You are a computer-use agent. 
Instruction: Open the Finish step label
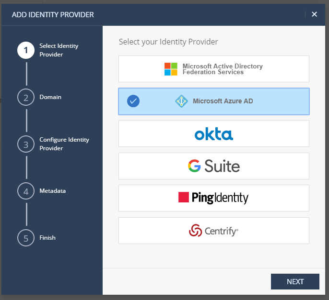[x=47, y=238]
